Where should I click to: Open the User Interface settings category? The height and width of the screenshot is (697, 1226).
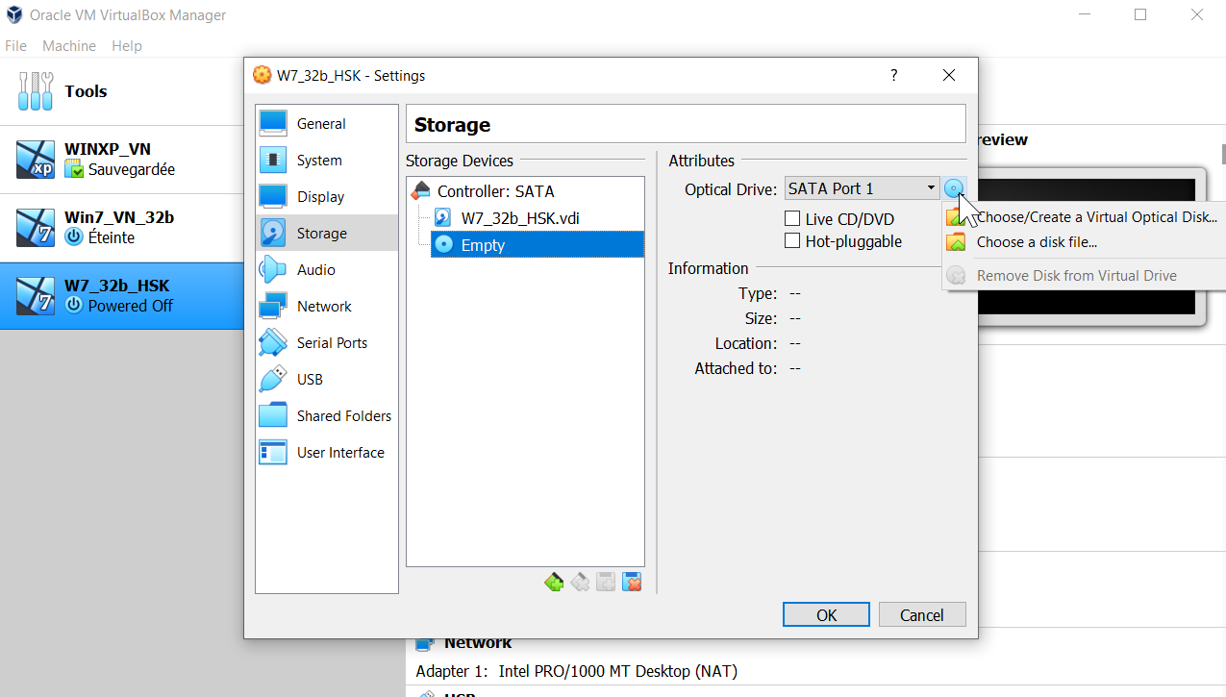tap(326, 453)
